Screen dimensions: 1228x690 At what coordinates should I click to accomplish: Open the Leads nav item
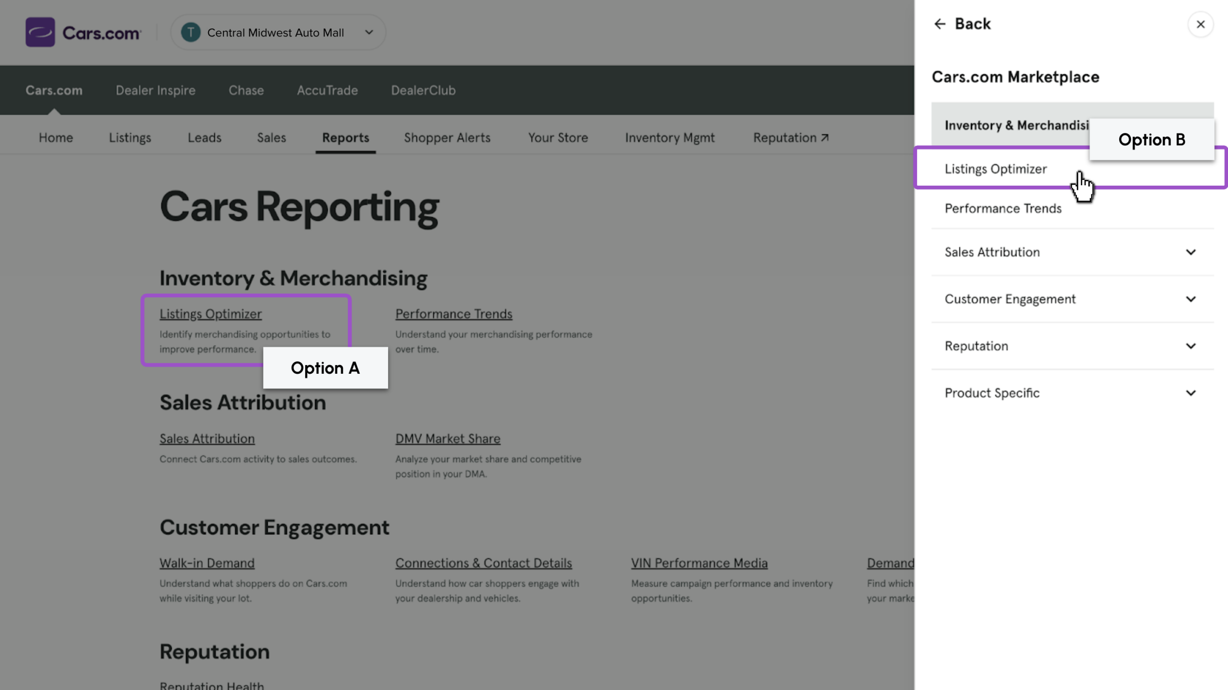(x=204, y=138)
